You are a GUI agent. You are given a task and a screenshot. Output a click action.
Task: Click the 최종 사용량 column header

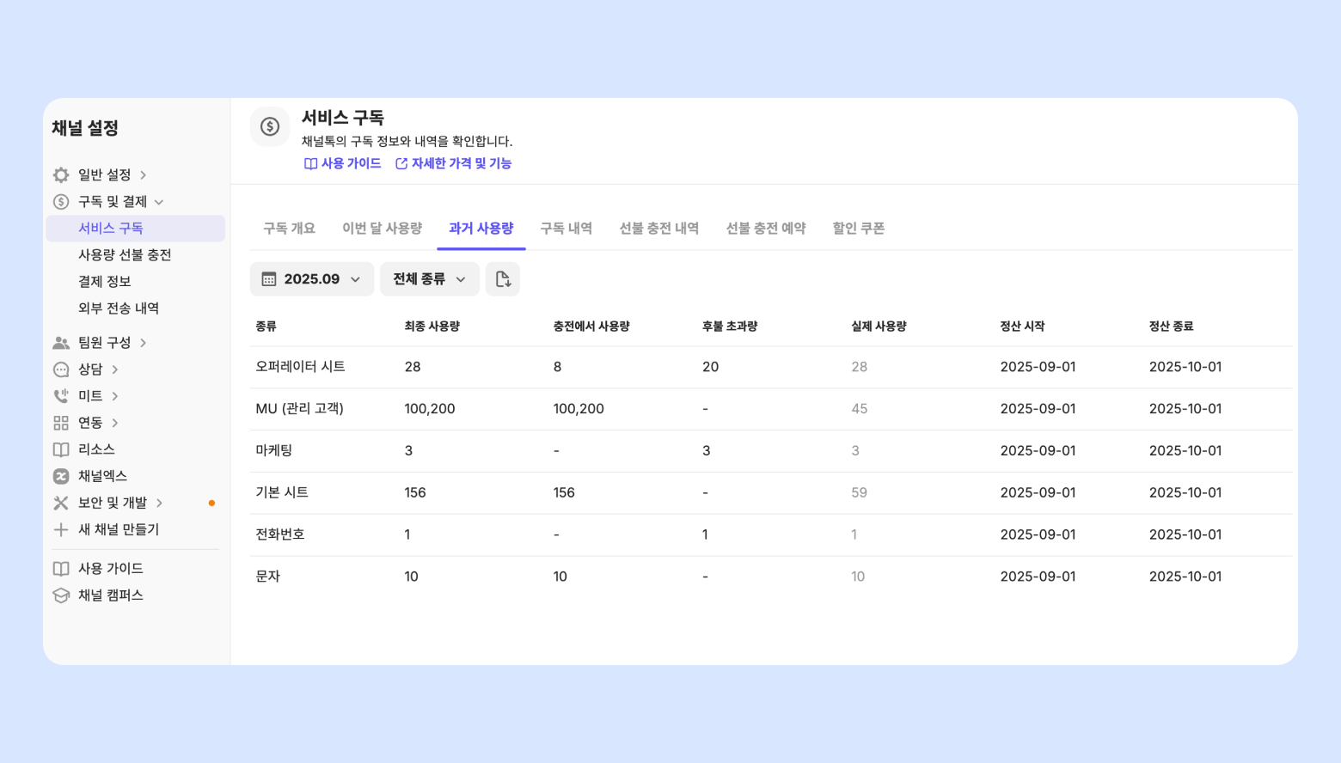pos(432,327)
